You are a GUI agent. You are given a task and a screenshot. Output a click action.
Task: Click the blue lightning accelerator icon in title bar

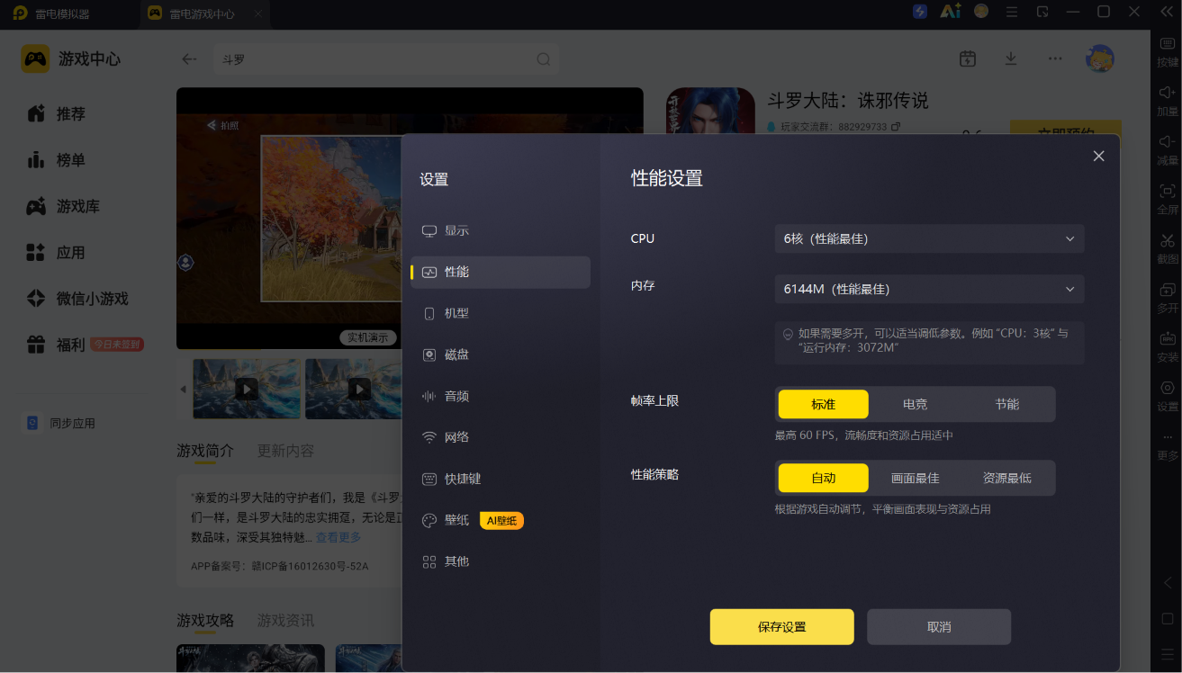[920, 12]
